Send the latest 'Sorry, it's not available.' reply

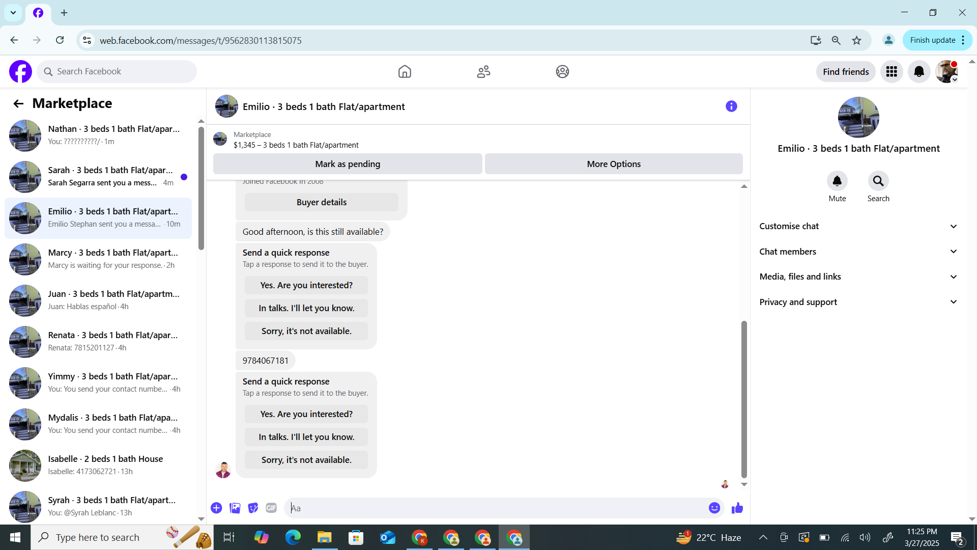click(306, 460)
